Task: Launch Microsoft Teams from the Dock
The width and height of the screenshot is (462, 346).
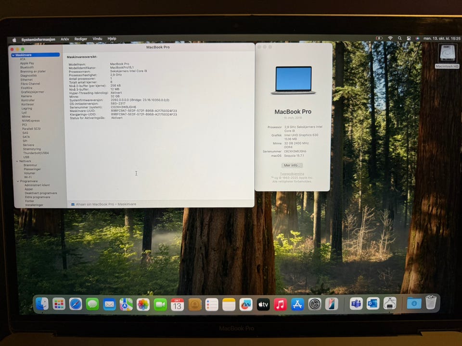Action: pos(356,303)
